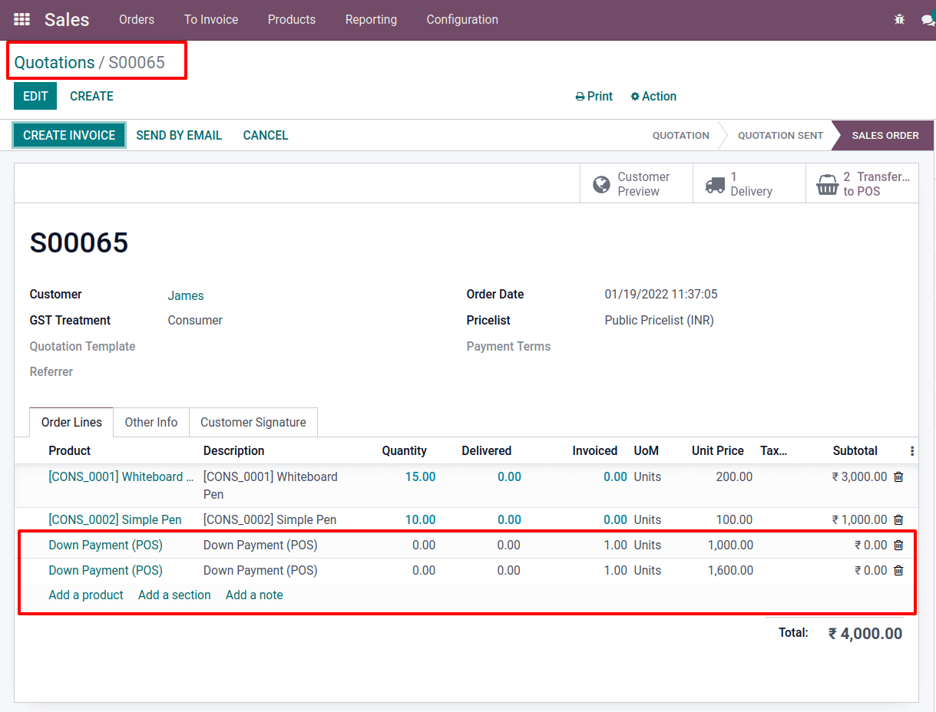Open the James customer link
Viewport: 936px width, 712px height.
click(186, 295)
